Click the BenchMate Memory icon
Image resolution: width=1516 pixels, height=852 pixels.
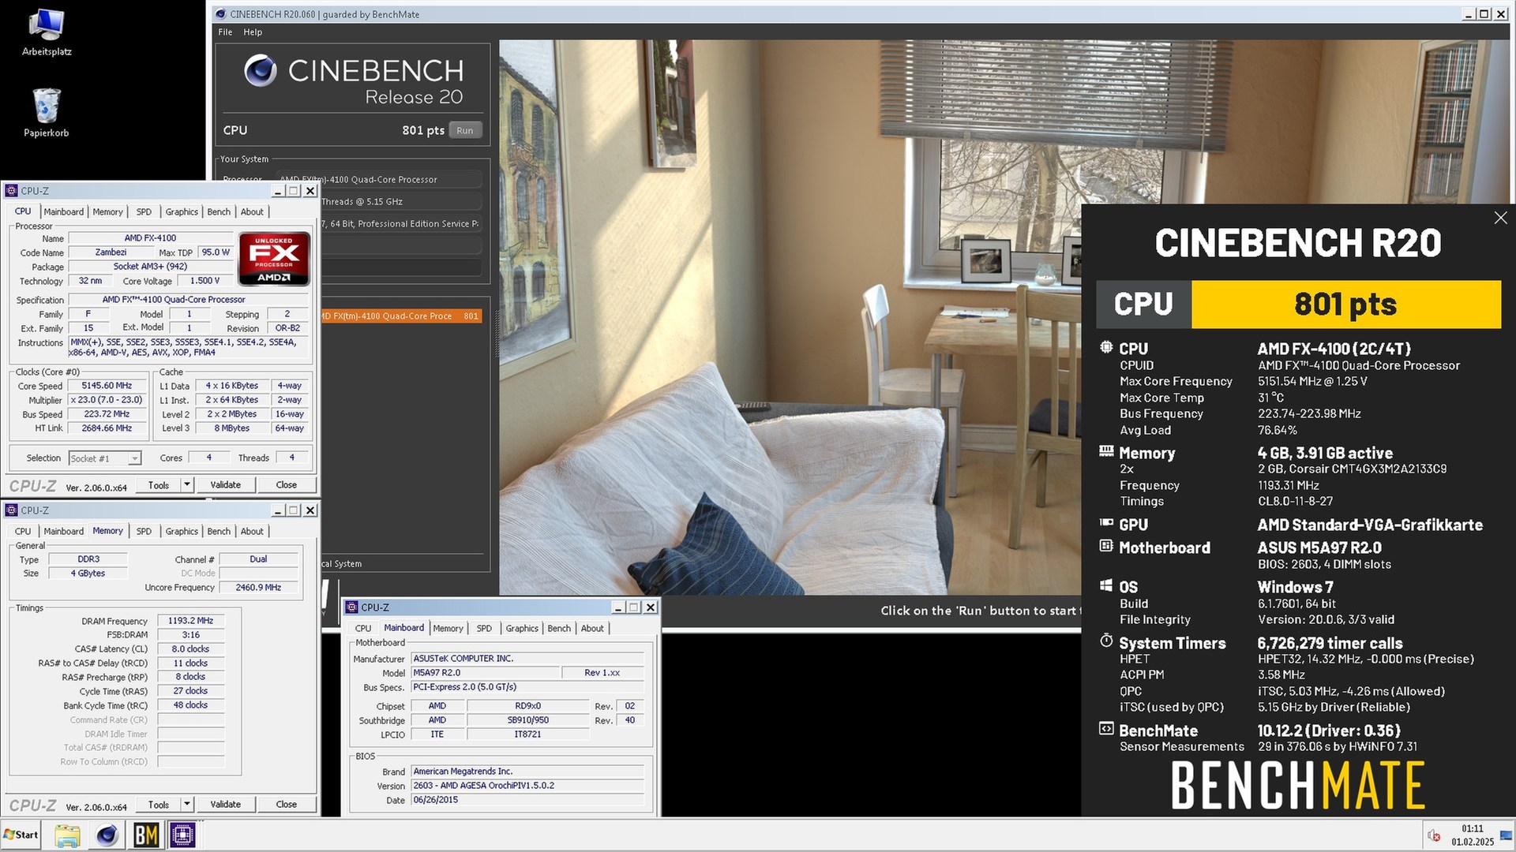pyautogui.click(x=1106, y=452)
